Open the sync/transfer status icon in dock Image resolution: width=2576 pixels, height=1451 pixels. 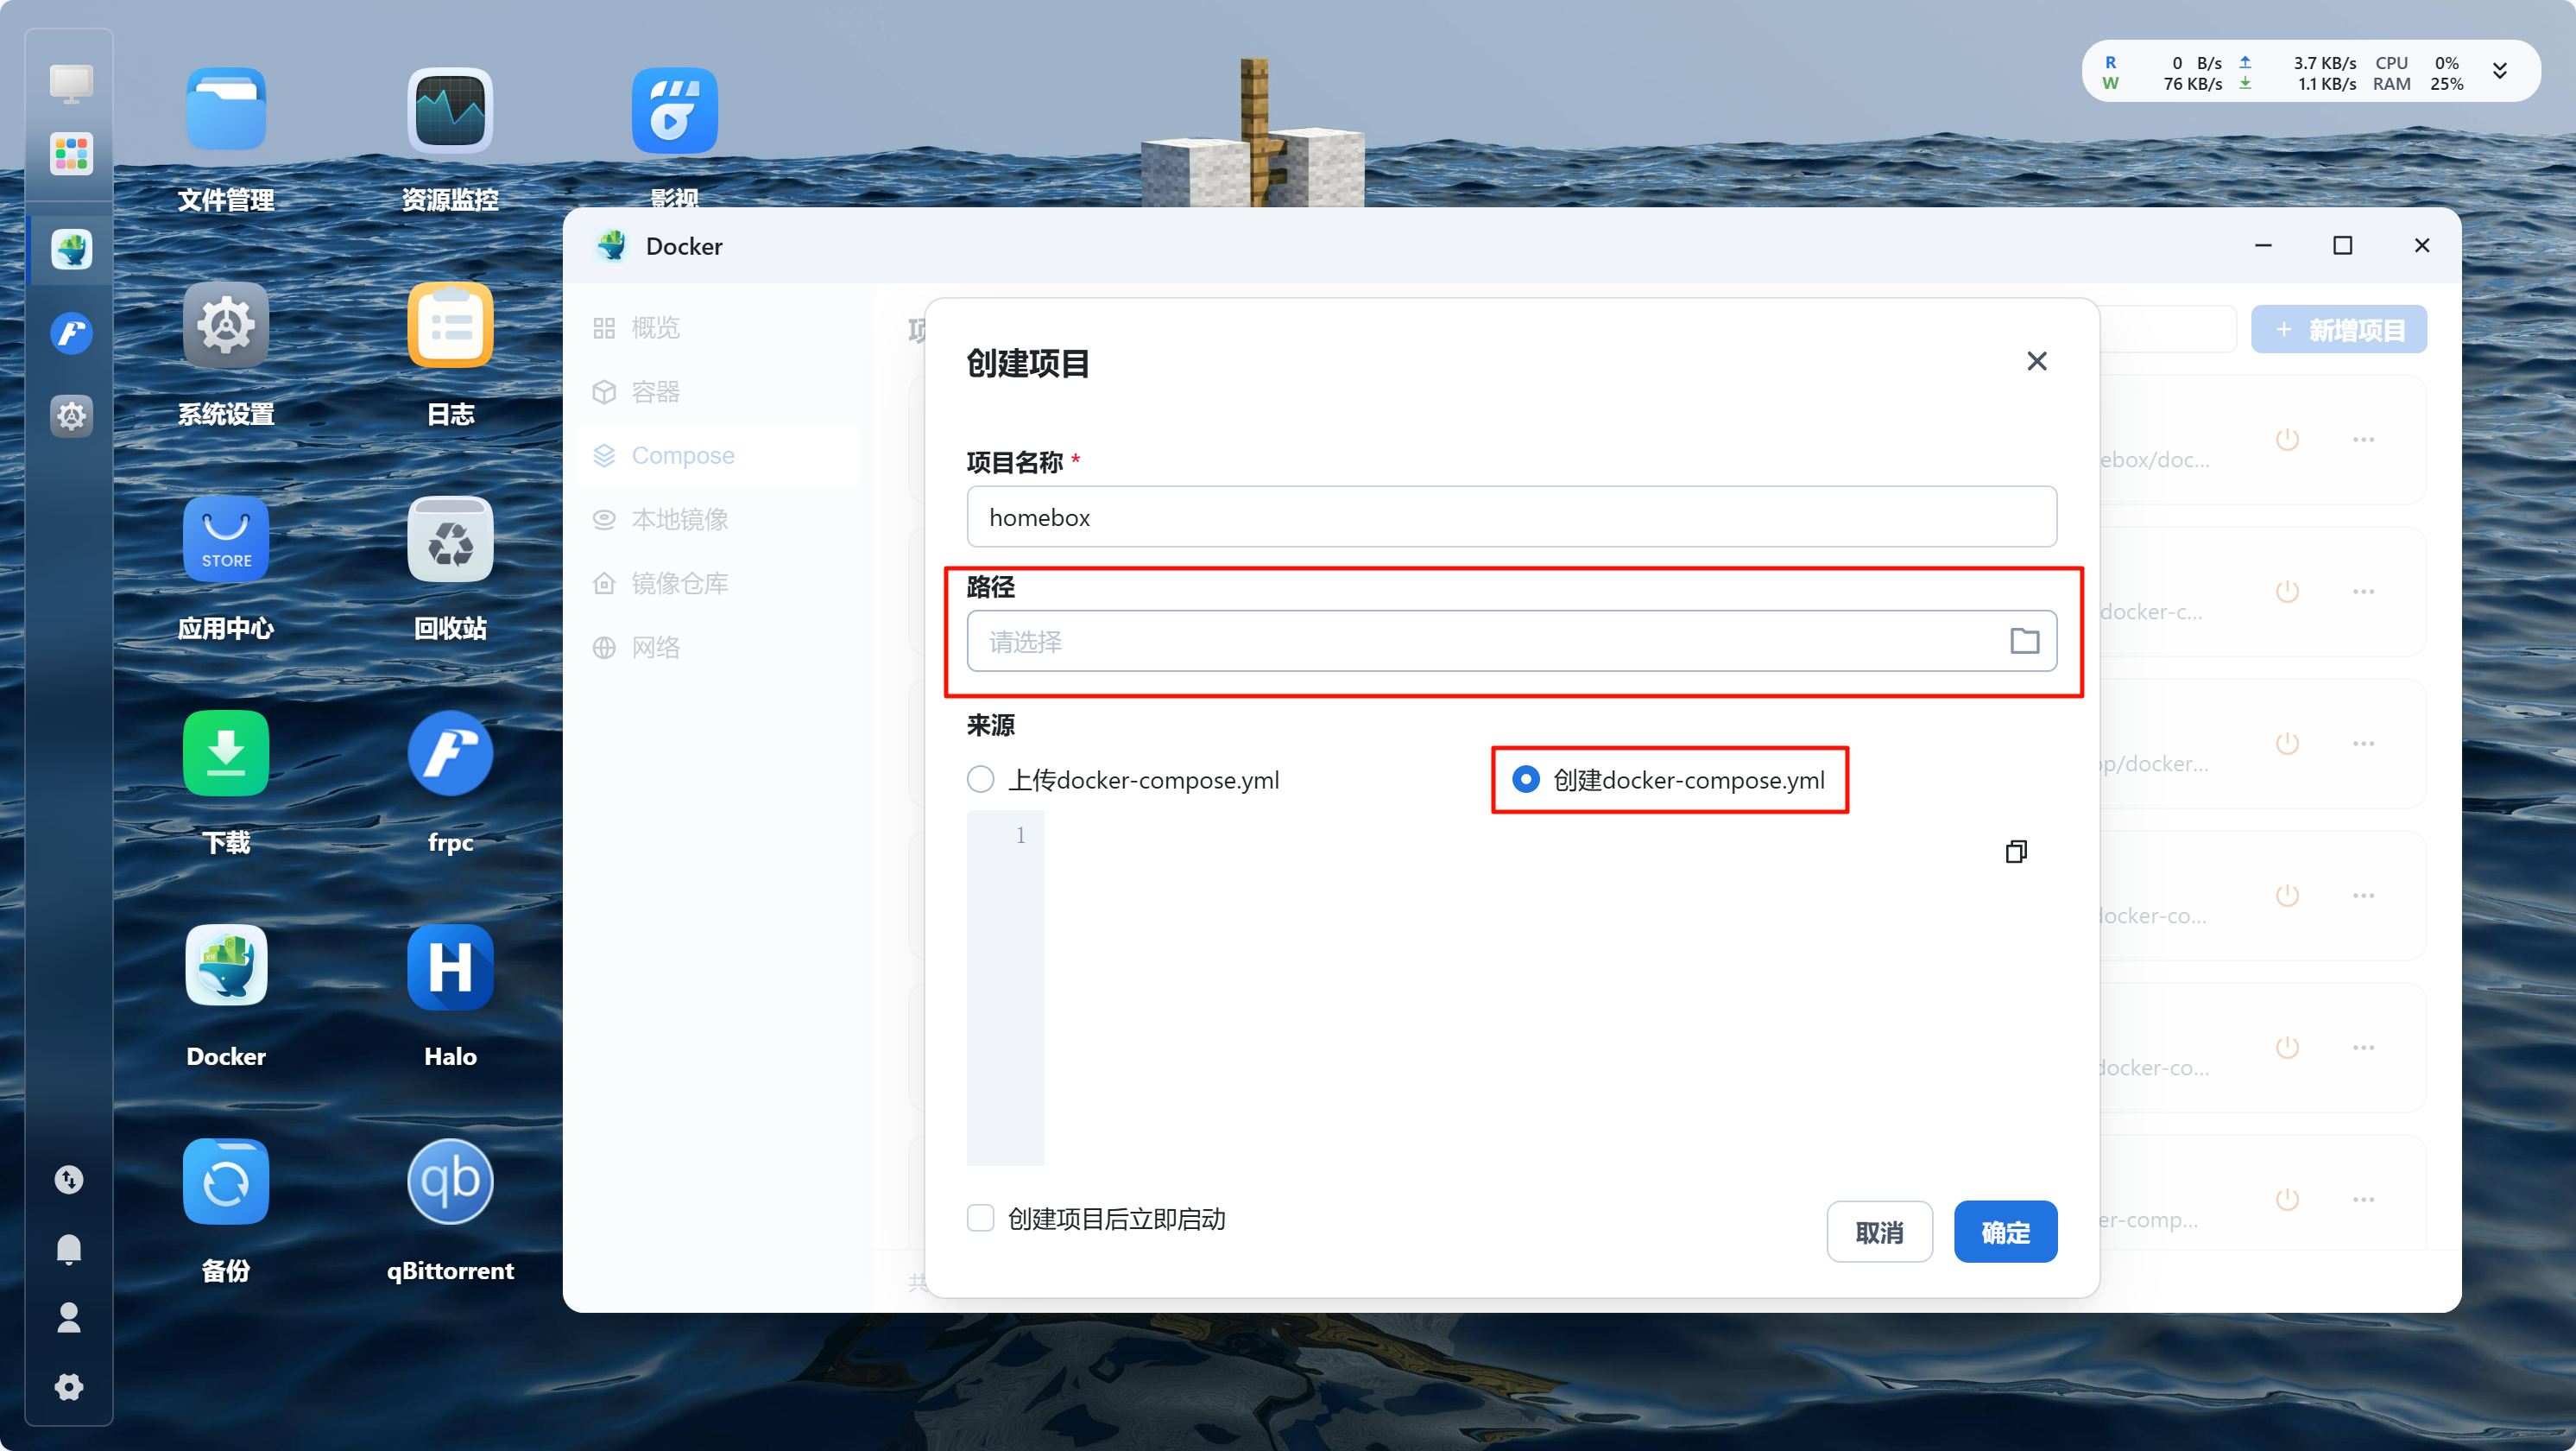[x=69, y=1180]
